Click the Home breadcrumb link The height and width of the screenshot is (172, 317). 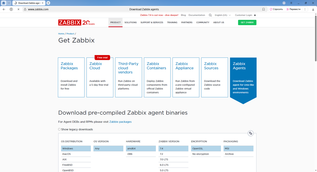click(61, 34)
